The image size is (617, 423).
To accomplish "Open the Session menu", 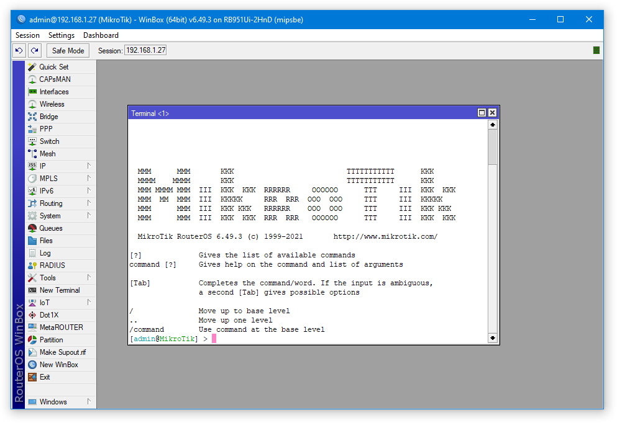I will (27, 35).
